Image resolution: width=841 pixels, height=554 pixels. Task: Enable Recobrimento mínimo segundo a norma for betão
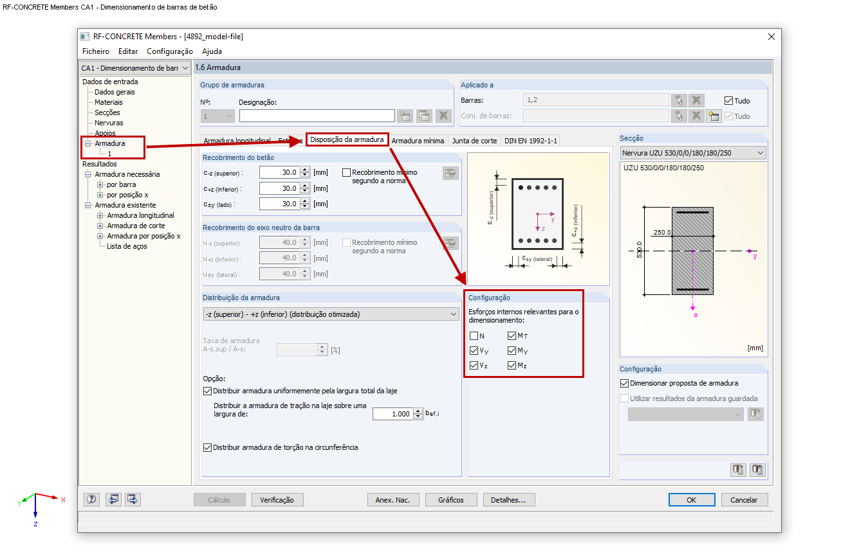tap(347, 173)
